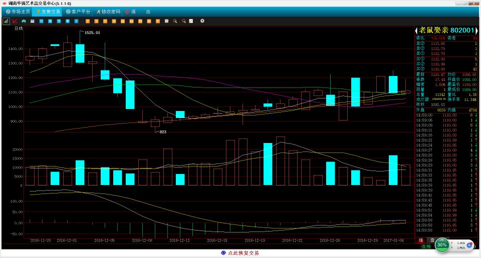Click the 最新 1110.47 latest price value
The height and width of the screenshot is (258, 481).
coord(438,74)
